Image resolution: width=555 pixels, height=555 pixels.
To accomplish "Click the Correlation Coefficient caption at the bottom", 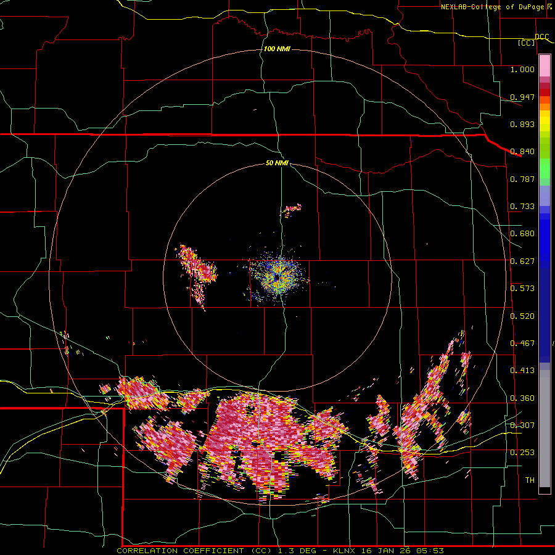I will click(x=280, y=551).
